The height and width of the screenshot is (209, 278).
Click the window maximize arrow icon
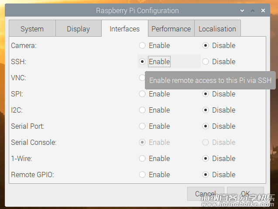[x=253, y=10]
